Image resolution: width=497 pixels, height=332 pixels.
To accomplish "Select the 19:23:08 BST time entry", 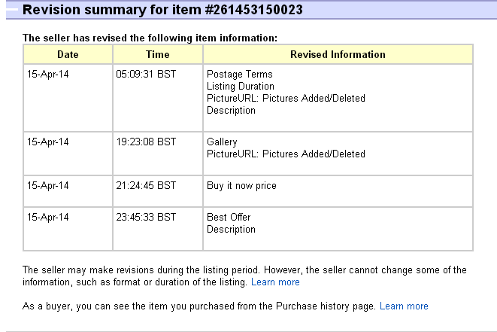I will pyautogui.click(x=146, y=142).
